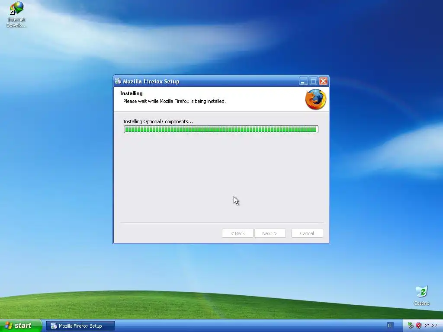This screenshot has height=332, width=443.
Task: Click the installation progress bar
Action: [221, 129]
